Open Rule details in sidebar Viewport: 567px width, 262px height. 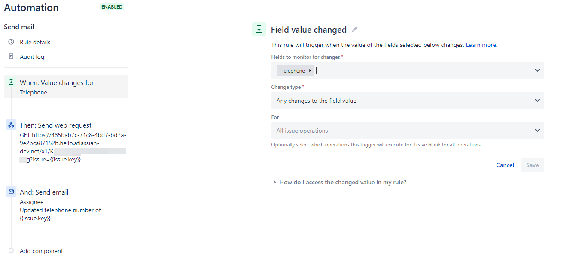(35, 42)
